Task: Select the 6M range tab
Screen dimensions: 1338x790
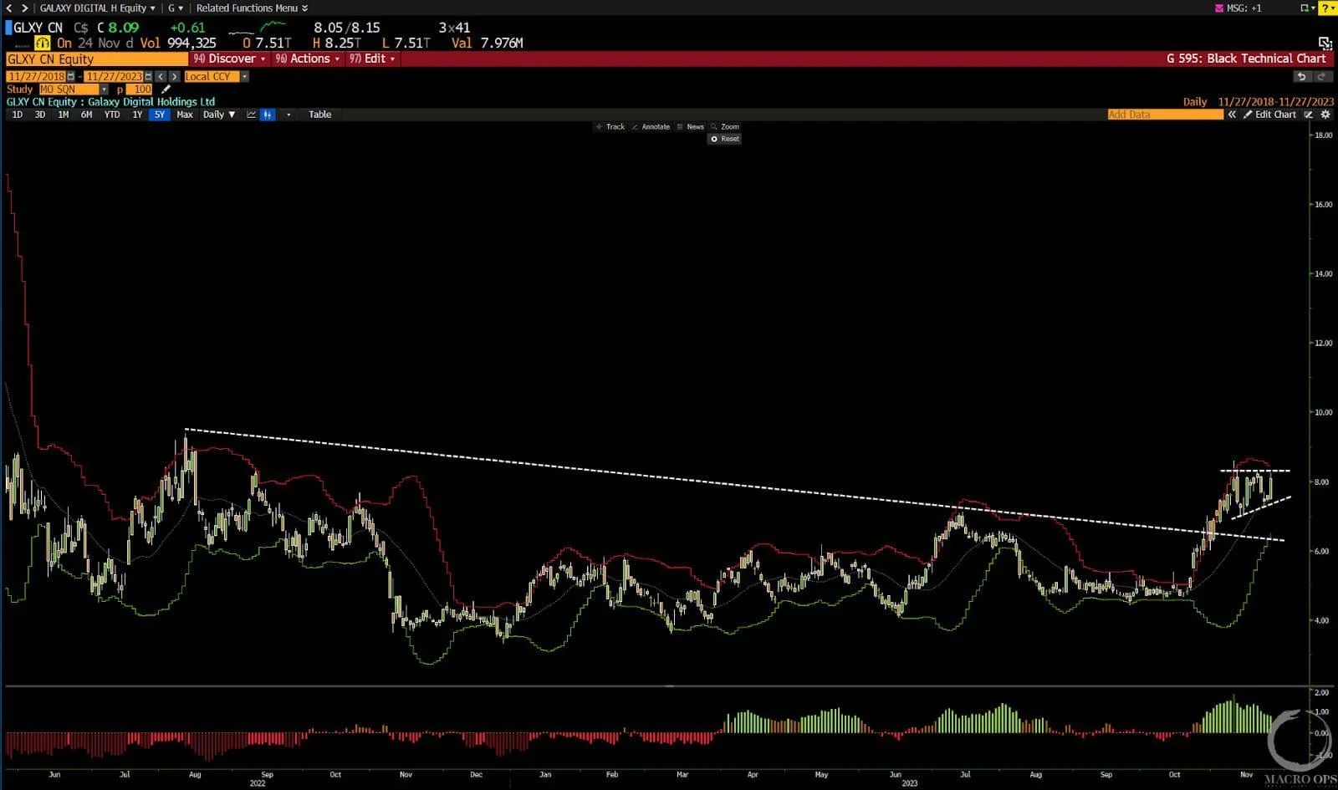Action: click(87, 115)
